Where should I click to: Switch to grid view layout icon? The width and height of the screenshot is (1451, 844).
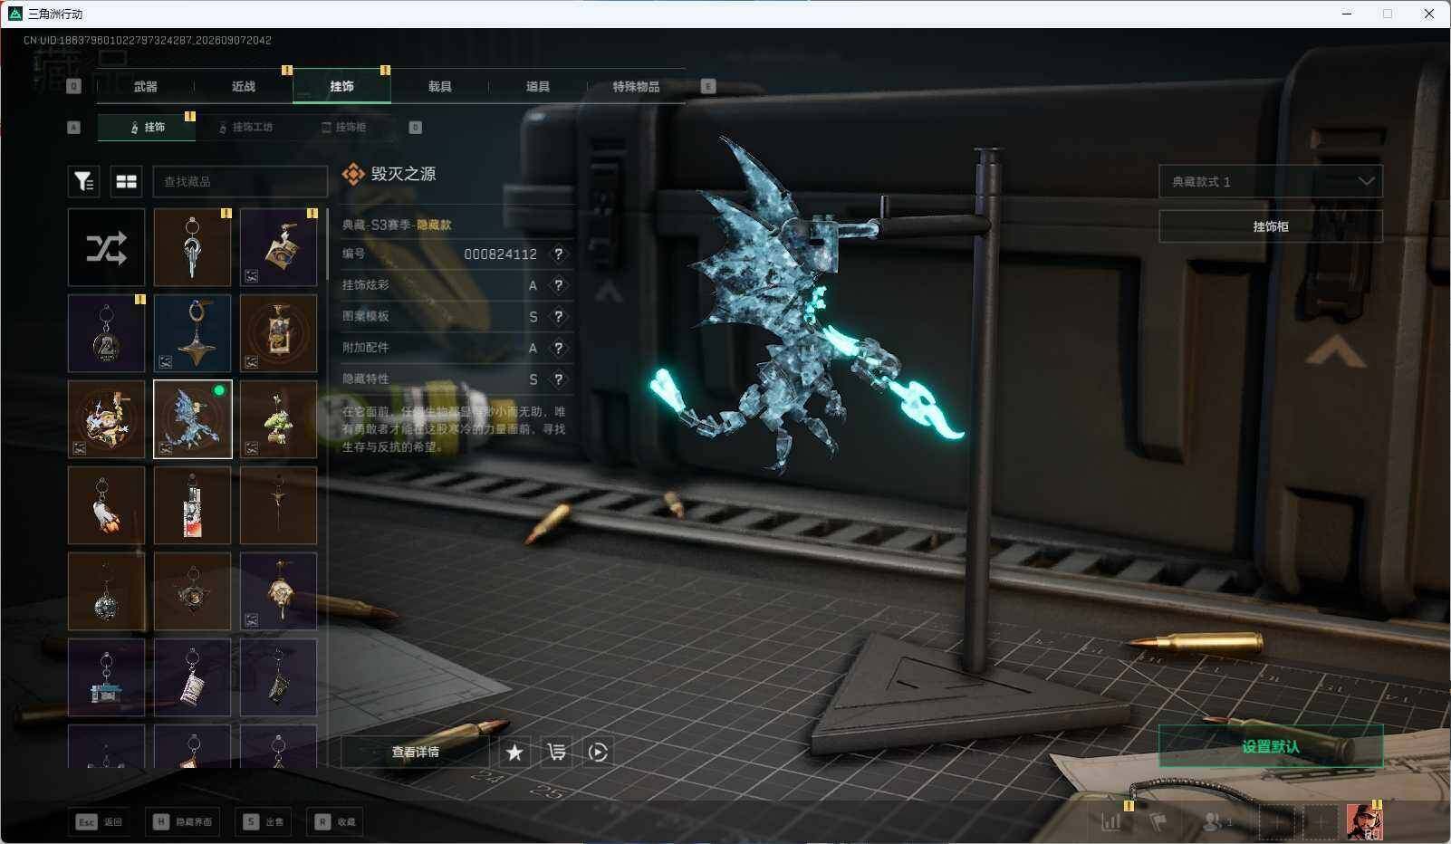tap(126, 181)
